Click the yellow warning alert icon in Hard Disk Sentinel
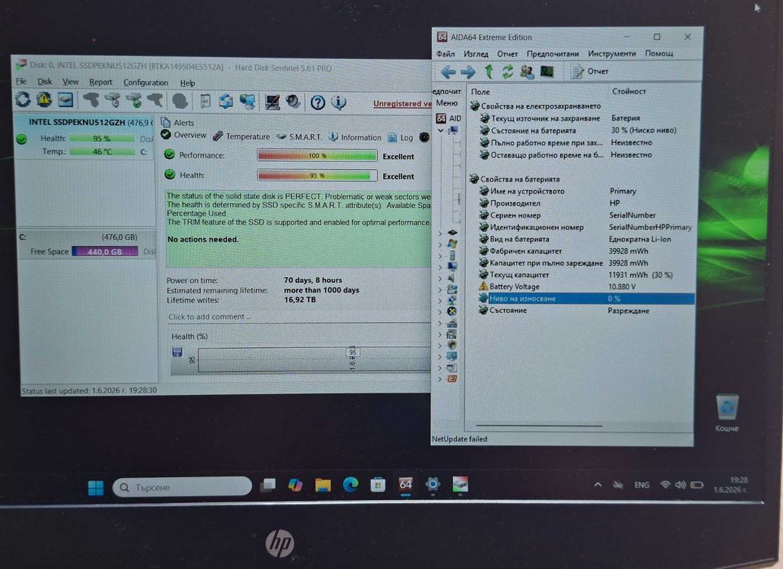 [x=44, y=100]
